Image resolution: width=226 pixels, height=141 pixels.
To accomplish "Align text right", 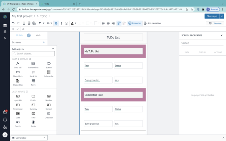I will coord(113,23).
